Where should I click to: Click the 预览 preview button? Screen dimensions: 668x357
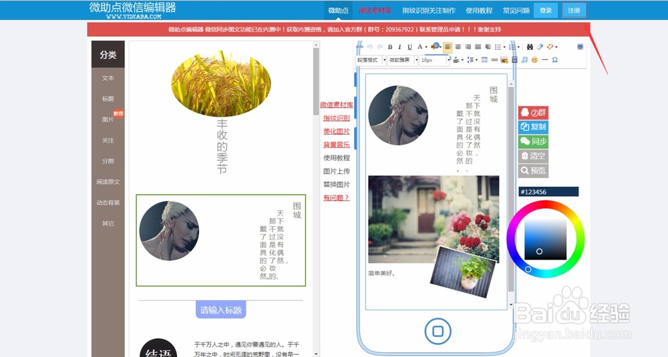[x=533, y=171]
